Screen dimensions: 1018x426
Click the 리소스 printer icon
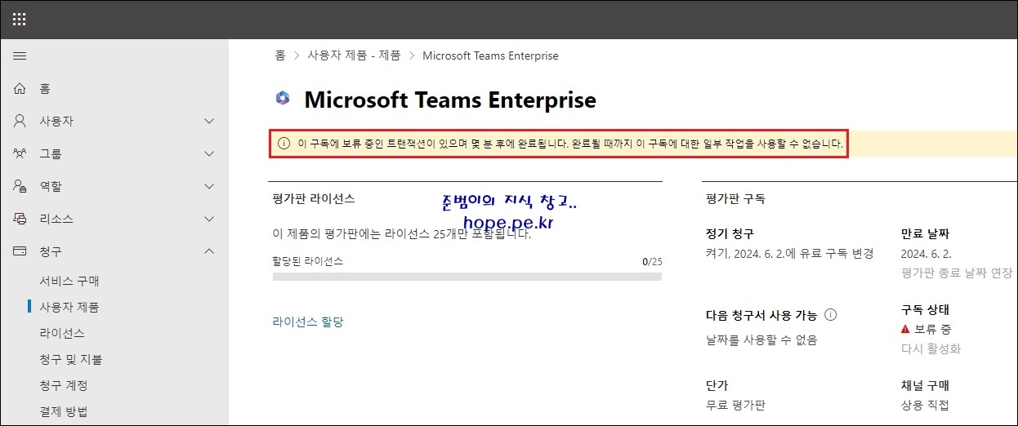pos(20,219)
